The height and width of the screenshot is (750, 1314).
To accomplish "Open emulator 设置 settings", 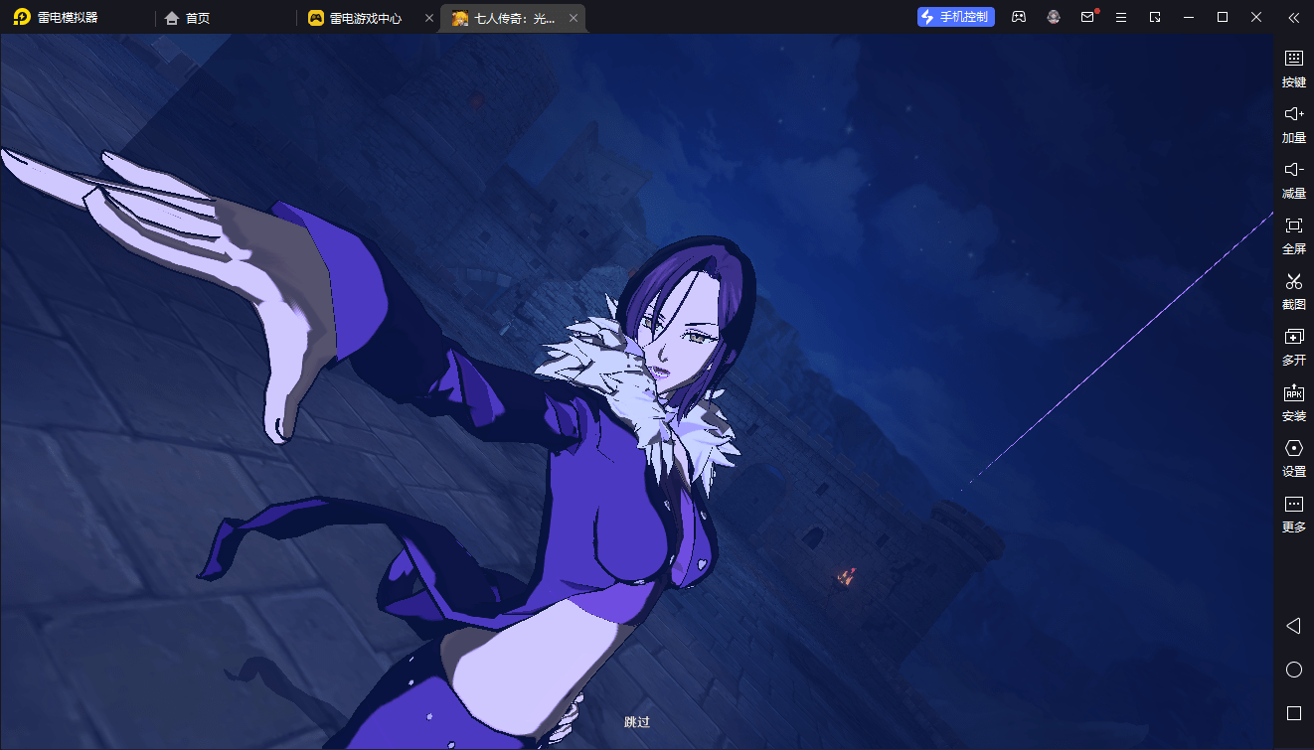I will pos(1293,458).
